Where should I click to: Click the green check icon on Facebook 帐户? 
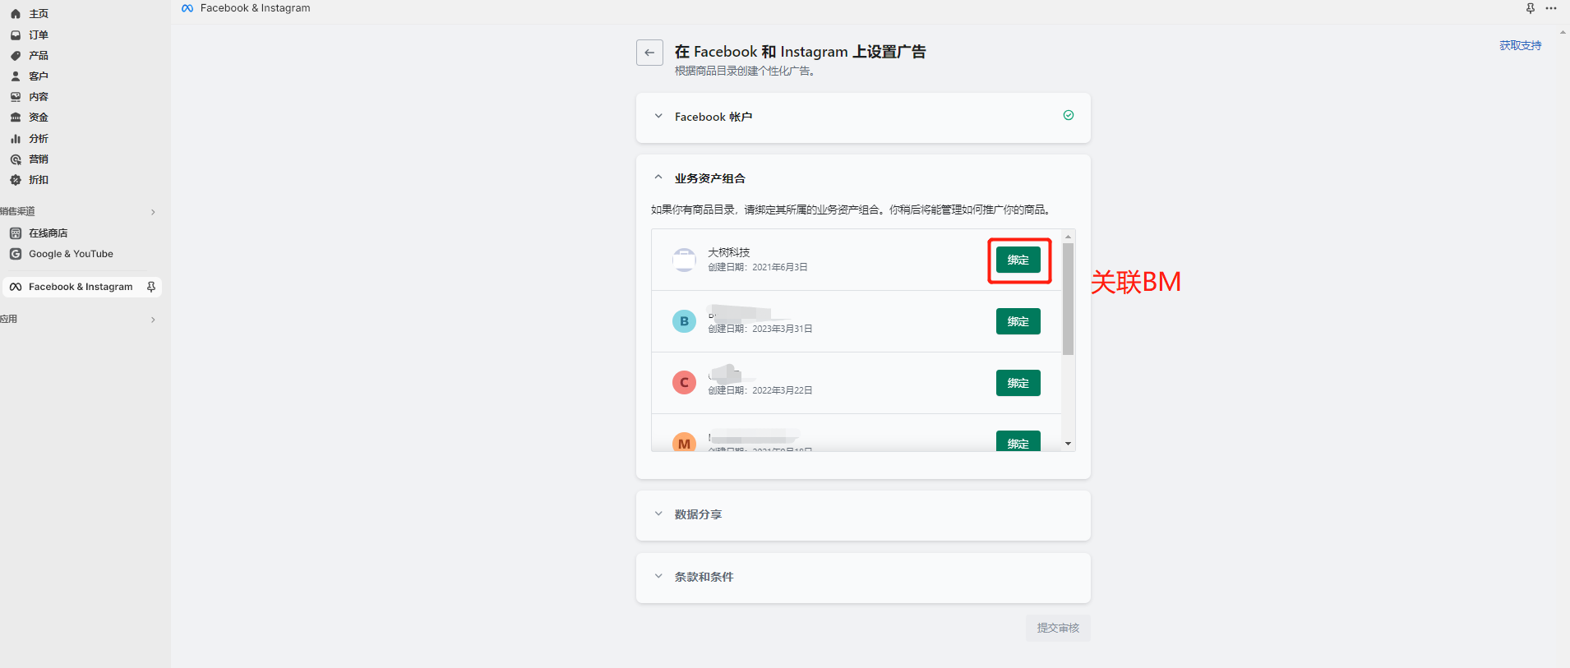tap(1069, 115)
